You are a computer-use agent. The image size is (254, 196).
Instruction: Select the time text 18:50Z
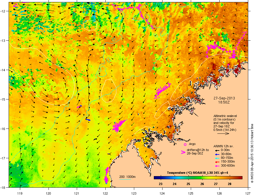tap(224, 102)
